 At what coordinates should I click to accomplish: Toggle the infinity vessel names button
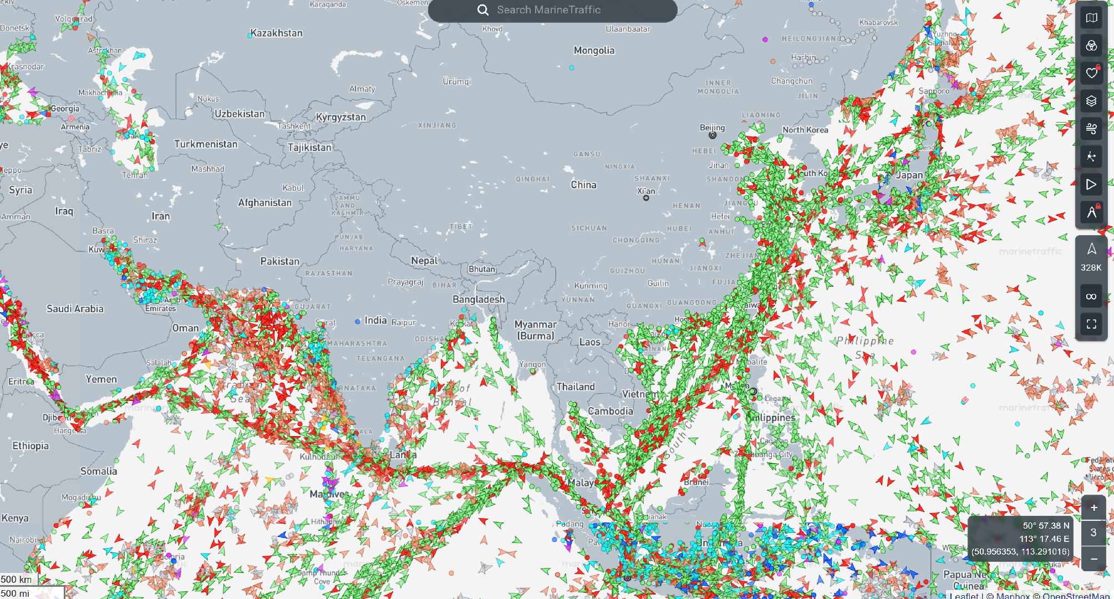click(x=1091, y=296)
